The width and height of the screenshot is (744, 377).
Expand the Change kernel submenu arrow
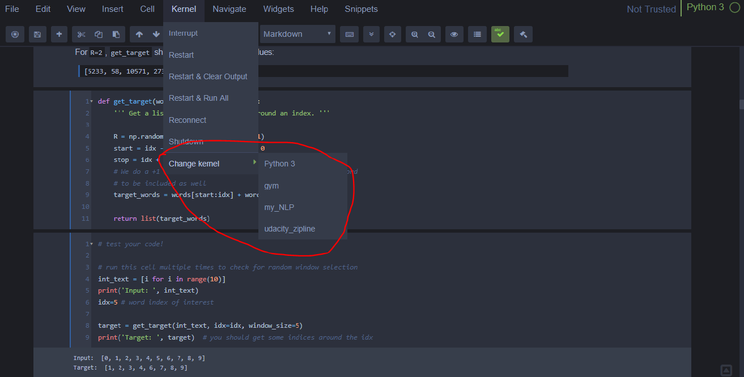coord(254,163)
